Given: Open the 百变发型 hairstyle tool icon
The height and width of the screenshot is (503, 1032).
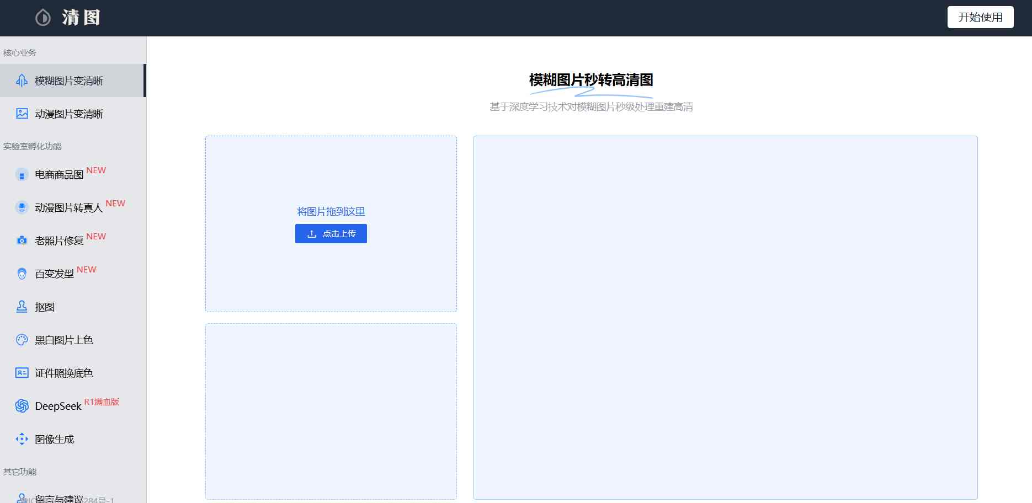Looking at the screenshot, I should tap(21, 274).
